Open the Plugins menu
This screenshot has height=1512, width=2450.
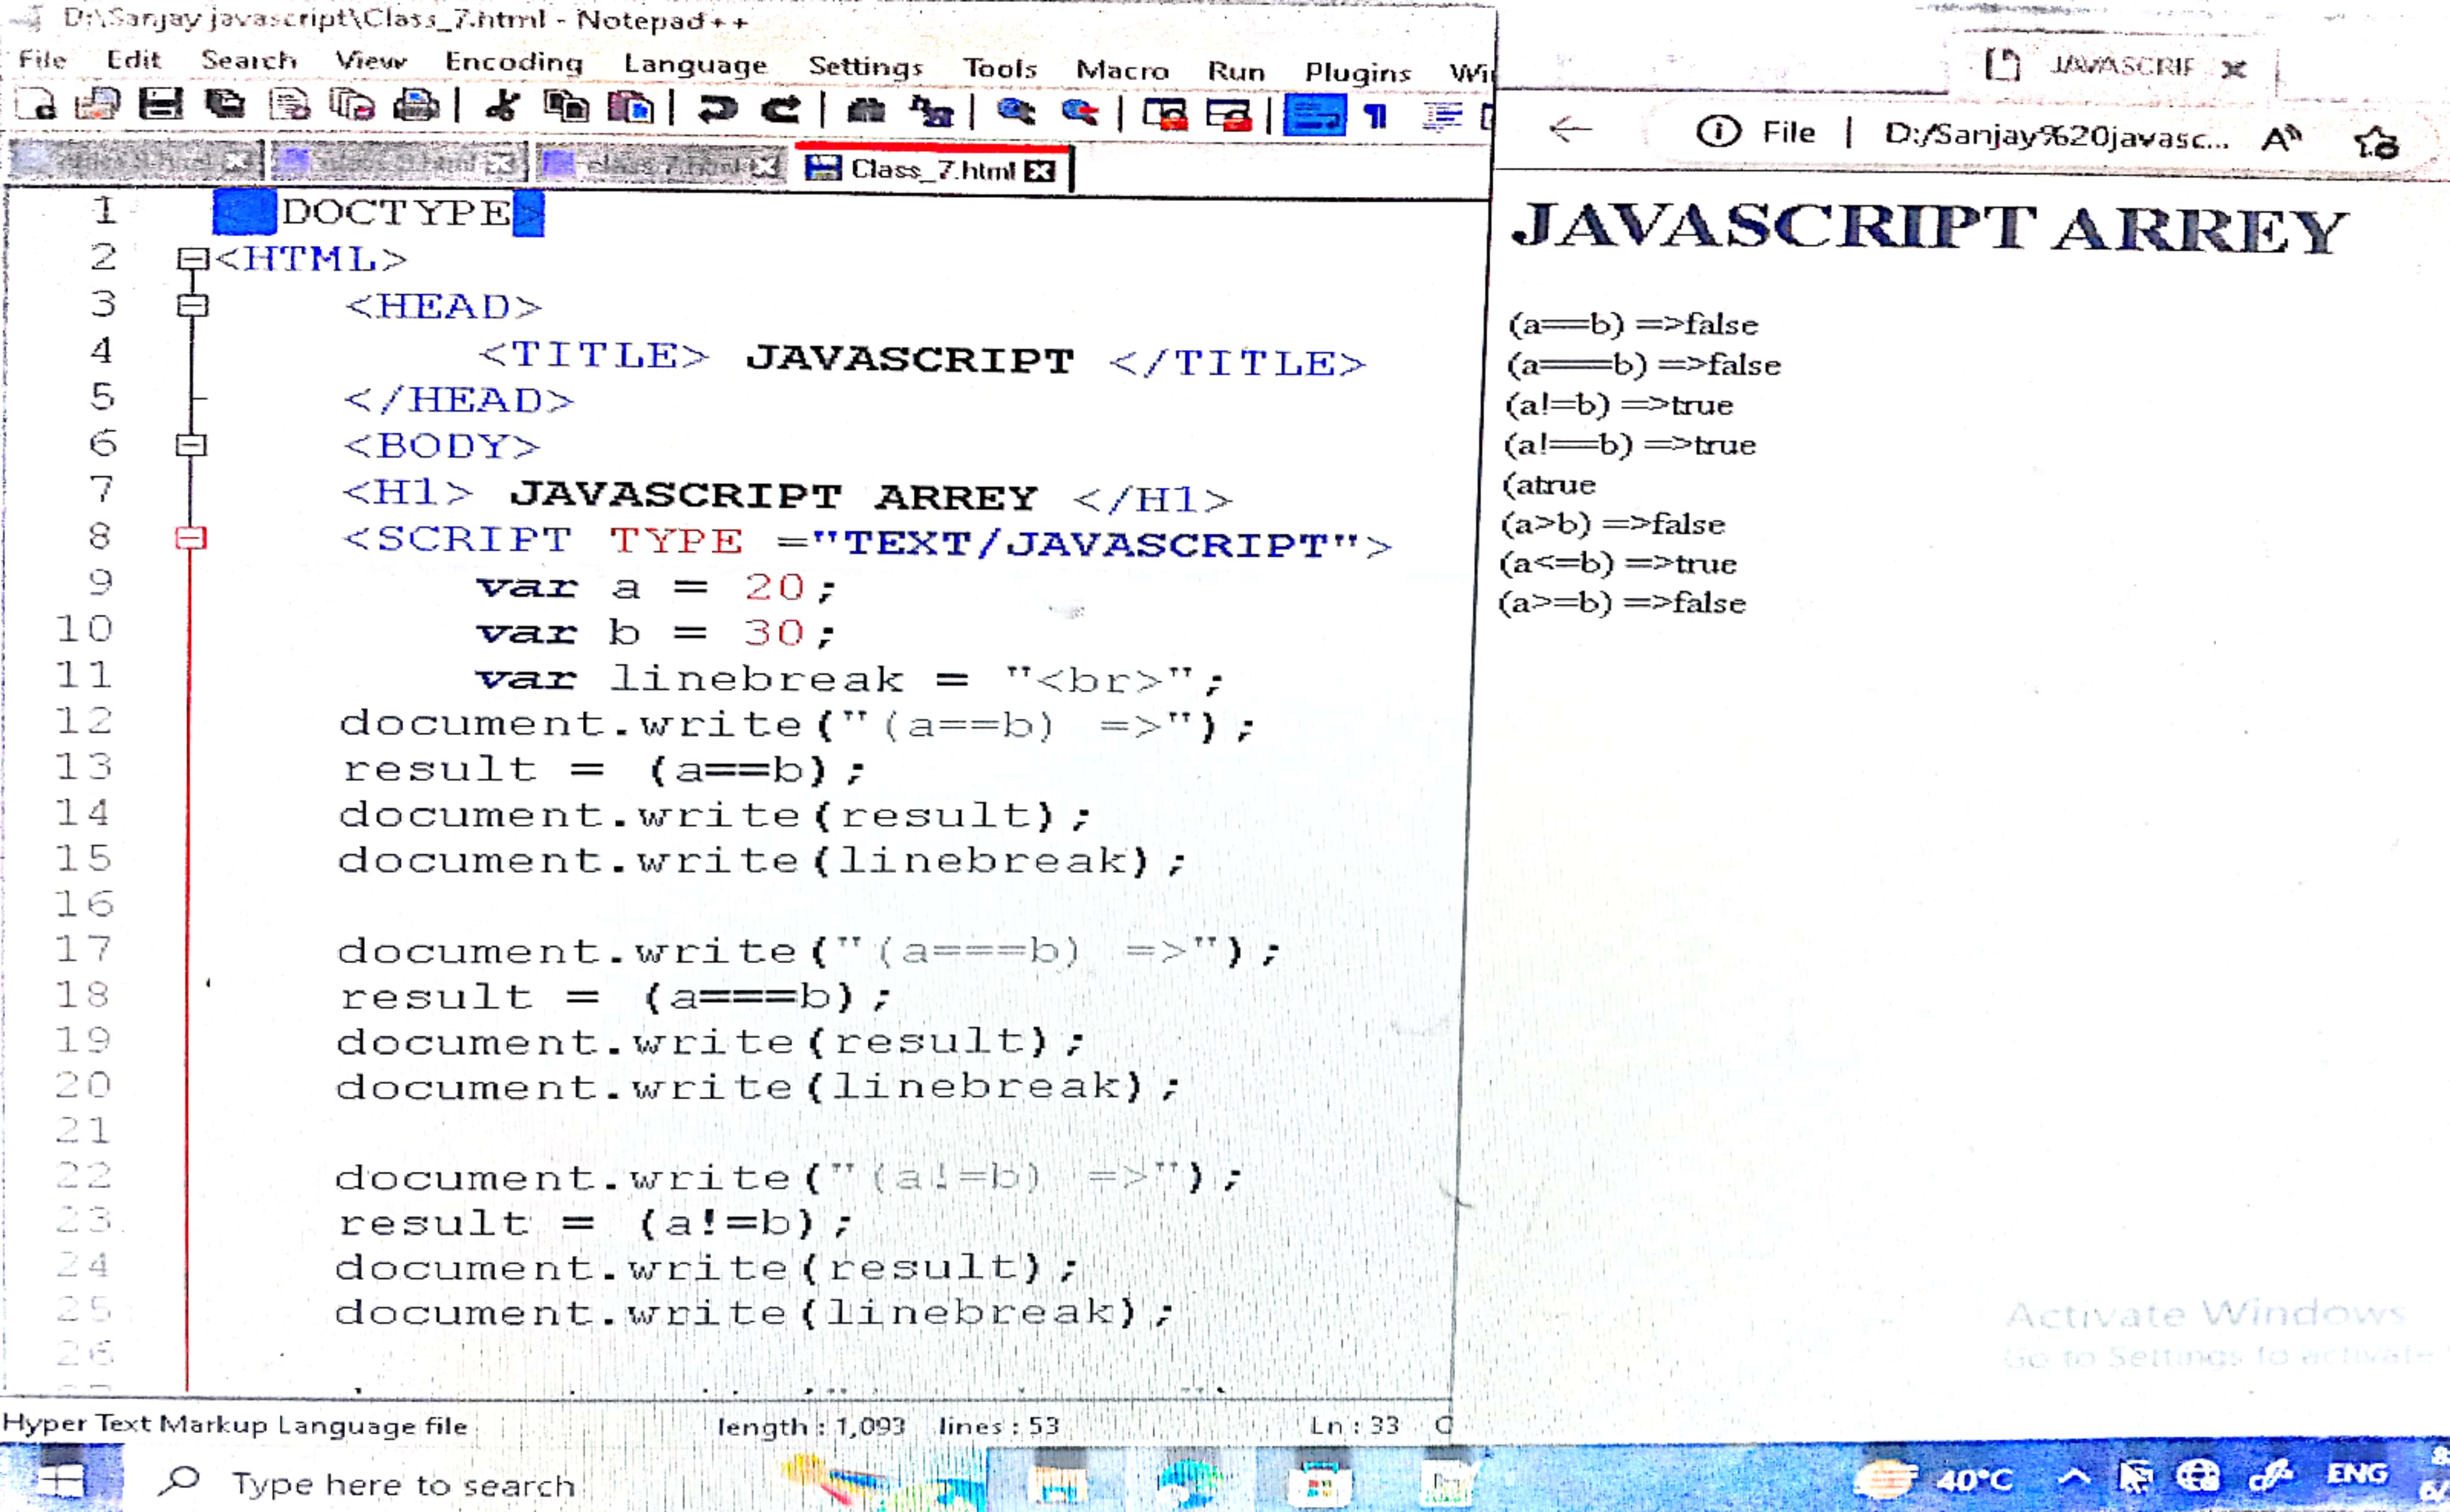1357,72
